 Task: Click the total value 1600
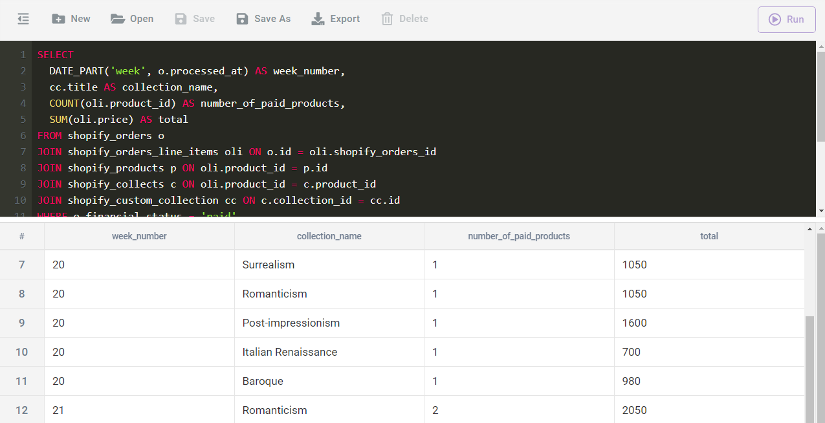coord(634,323)
